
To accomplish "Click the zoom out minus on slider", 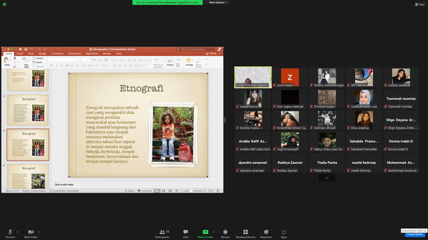I will (x=182, y=191).
